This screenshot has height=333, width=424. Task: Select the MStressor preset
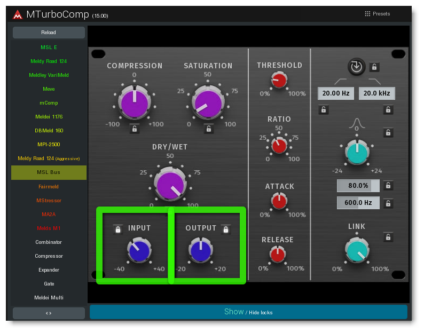49,201
